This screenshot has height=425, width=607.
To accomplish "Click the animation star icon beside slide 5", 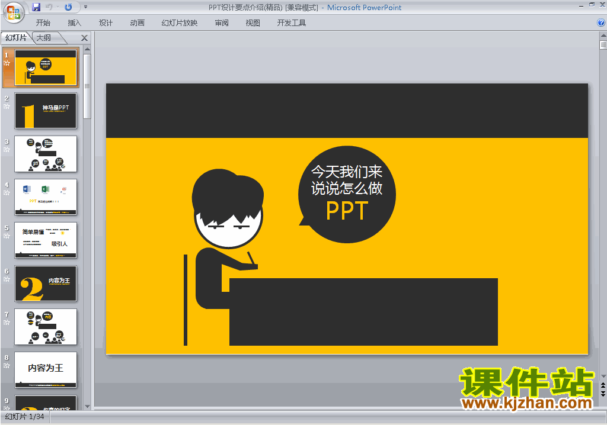I will (x=7, y=236).
